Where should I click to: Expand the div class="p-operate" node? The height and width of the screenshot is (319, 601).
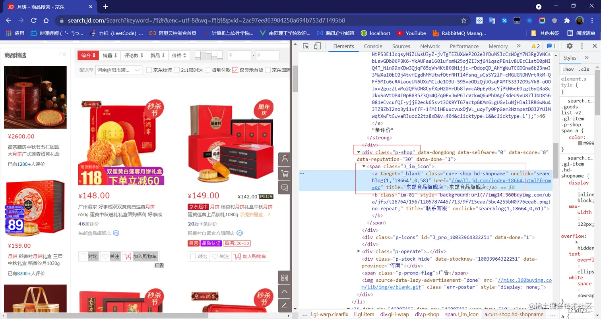pos(359,251)
